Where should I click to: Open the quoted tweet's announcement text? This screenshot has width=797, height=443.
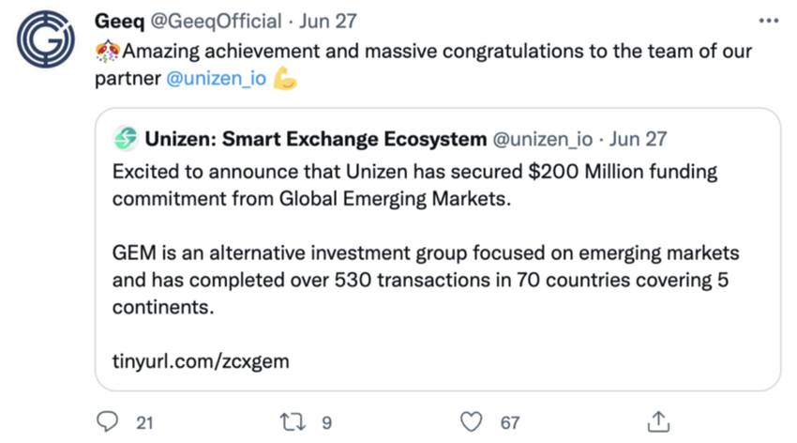pos(414,186)
